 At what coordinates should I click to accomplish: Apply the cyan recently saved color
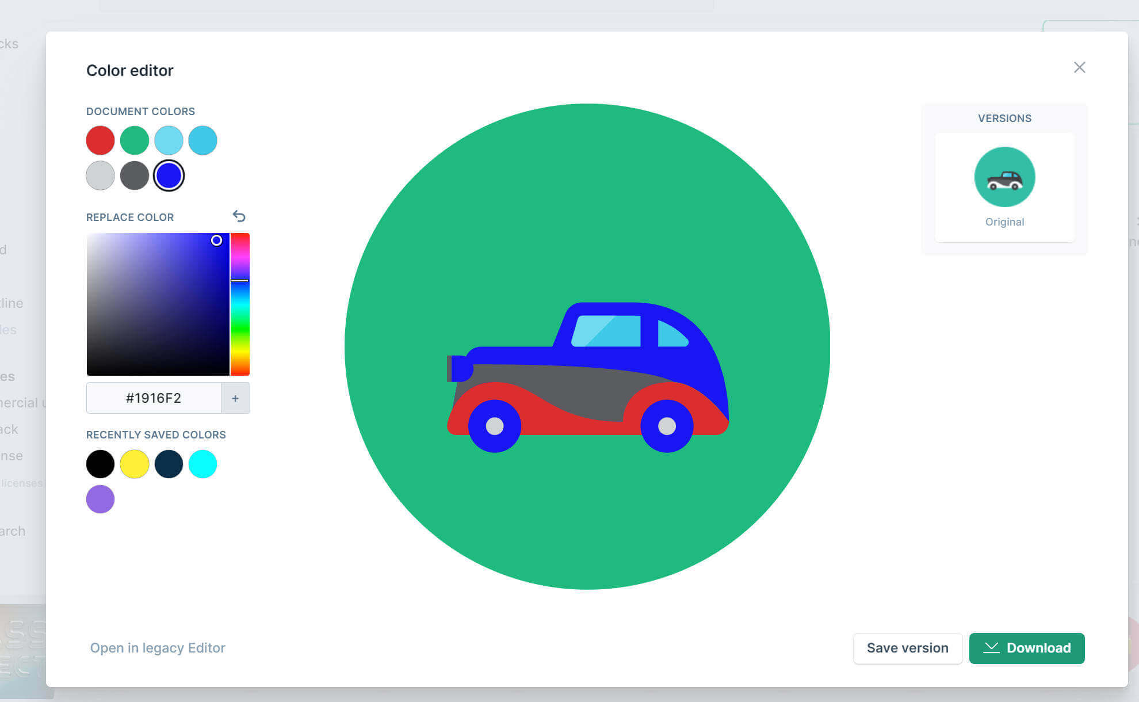[x=202, y=464]
